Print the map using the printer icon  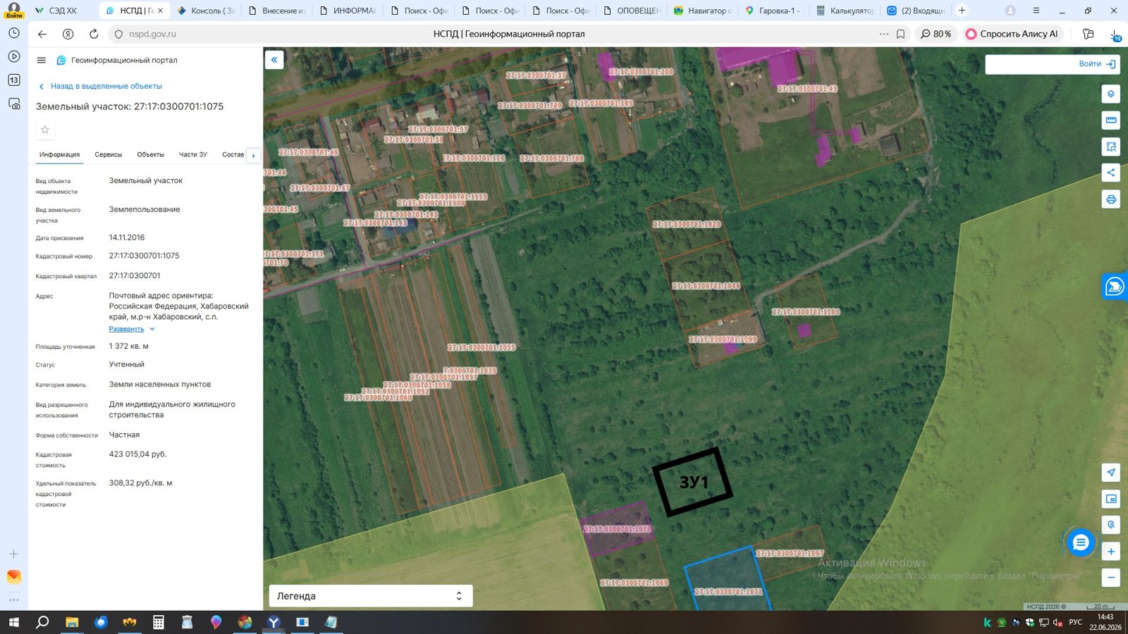pos(1110,199)
